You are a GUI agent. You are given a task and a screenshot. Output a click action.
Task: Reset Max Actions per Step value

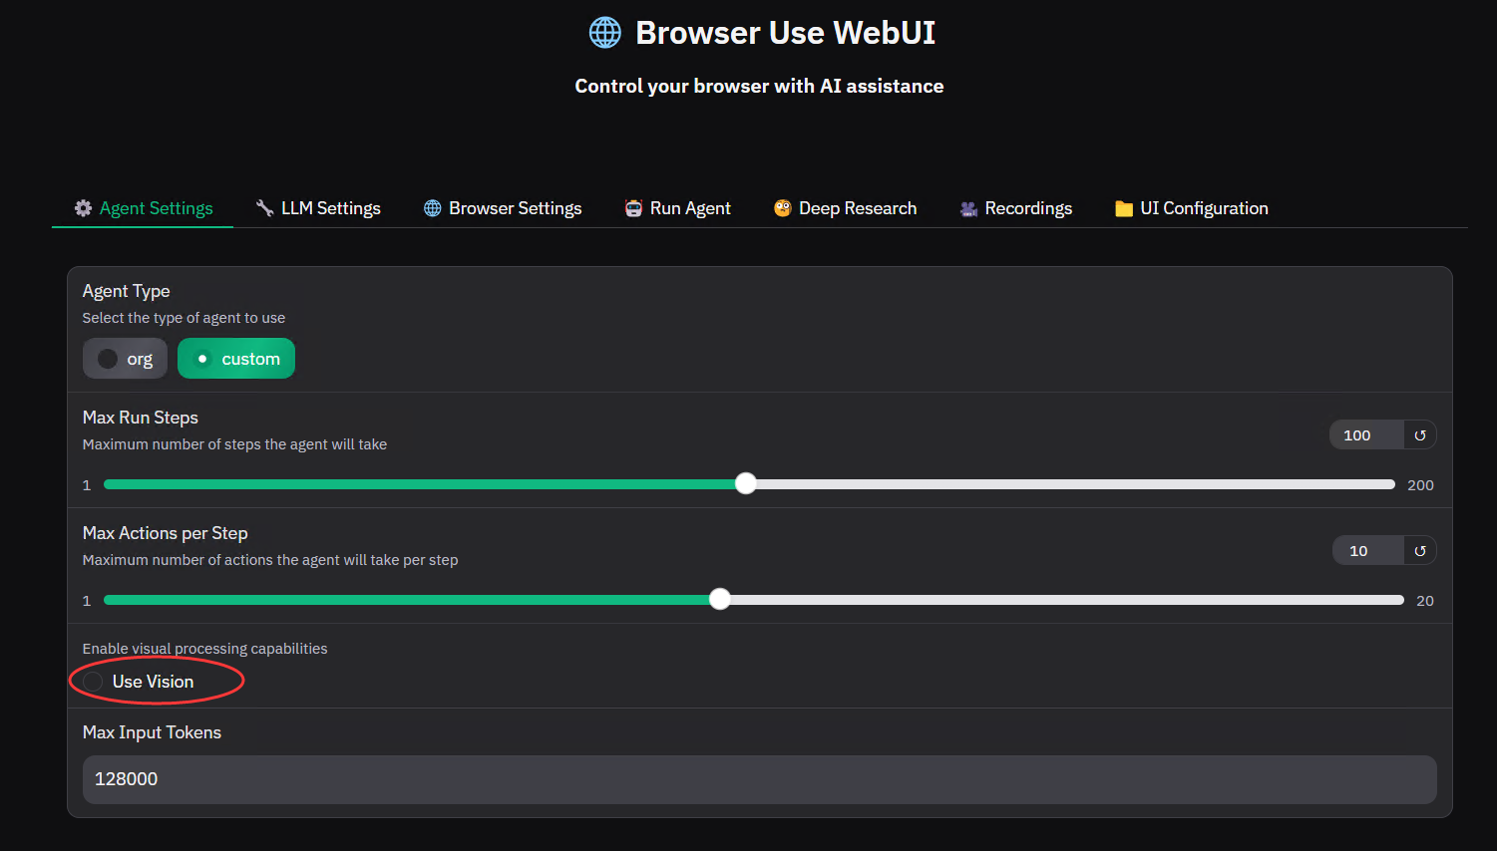1420,551
